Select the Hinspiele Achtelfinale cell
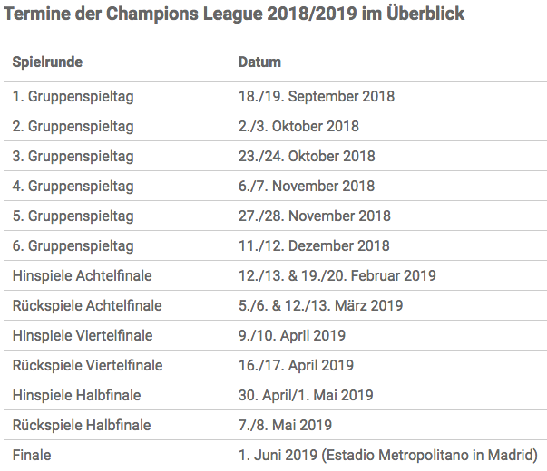The width and height of the screenshot is (547, 471). tap(83, 276)
